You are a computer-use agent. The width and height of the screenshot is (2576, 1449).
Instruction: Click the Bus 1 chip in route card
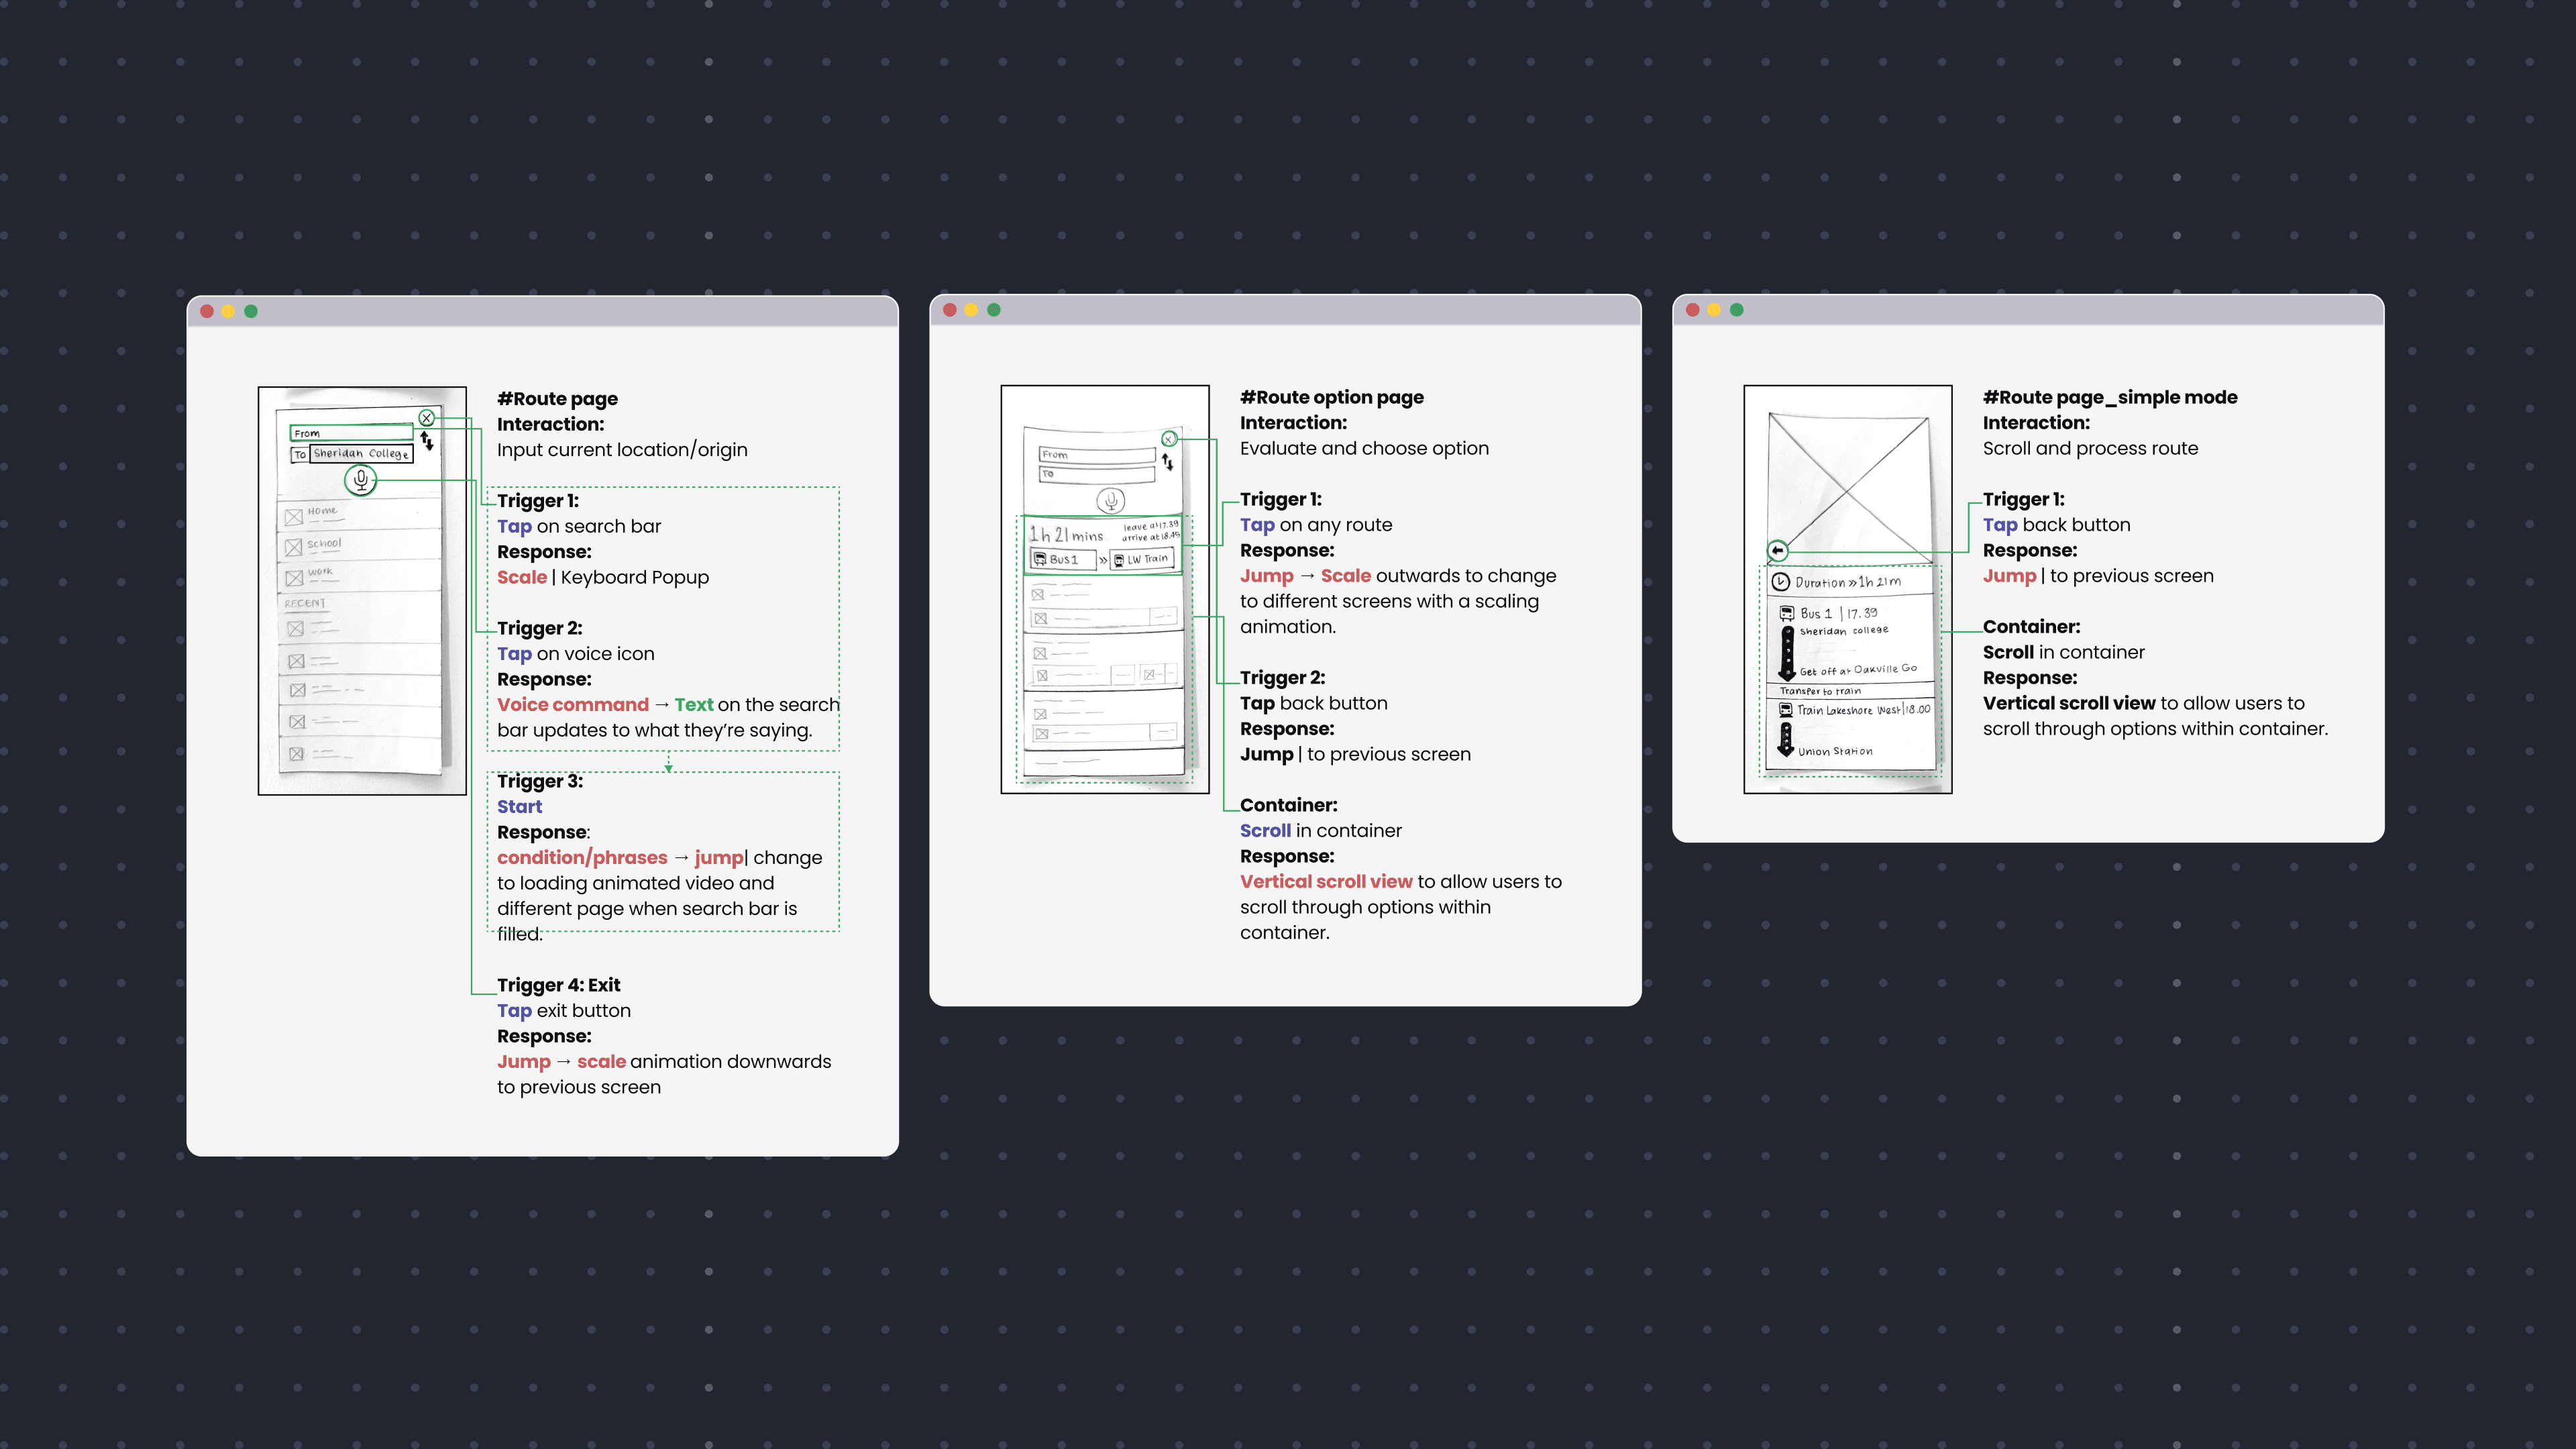pos(1063,559)
